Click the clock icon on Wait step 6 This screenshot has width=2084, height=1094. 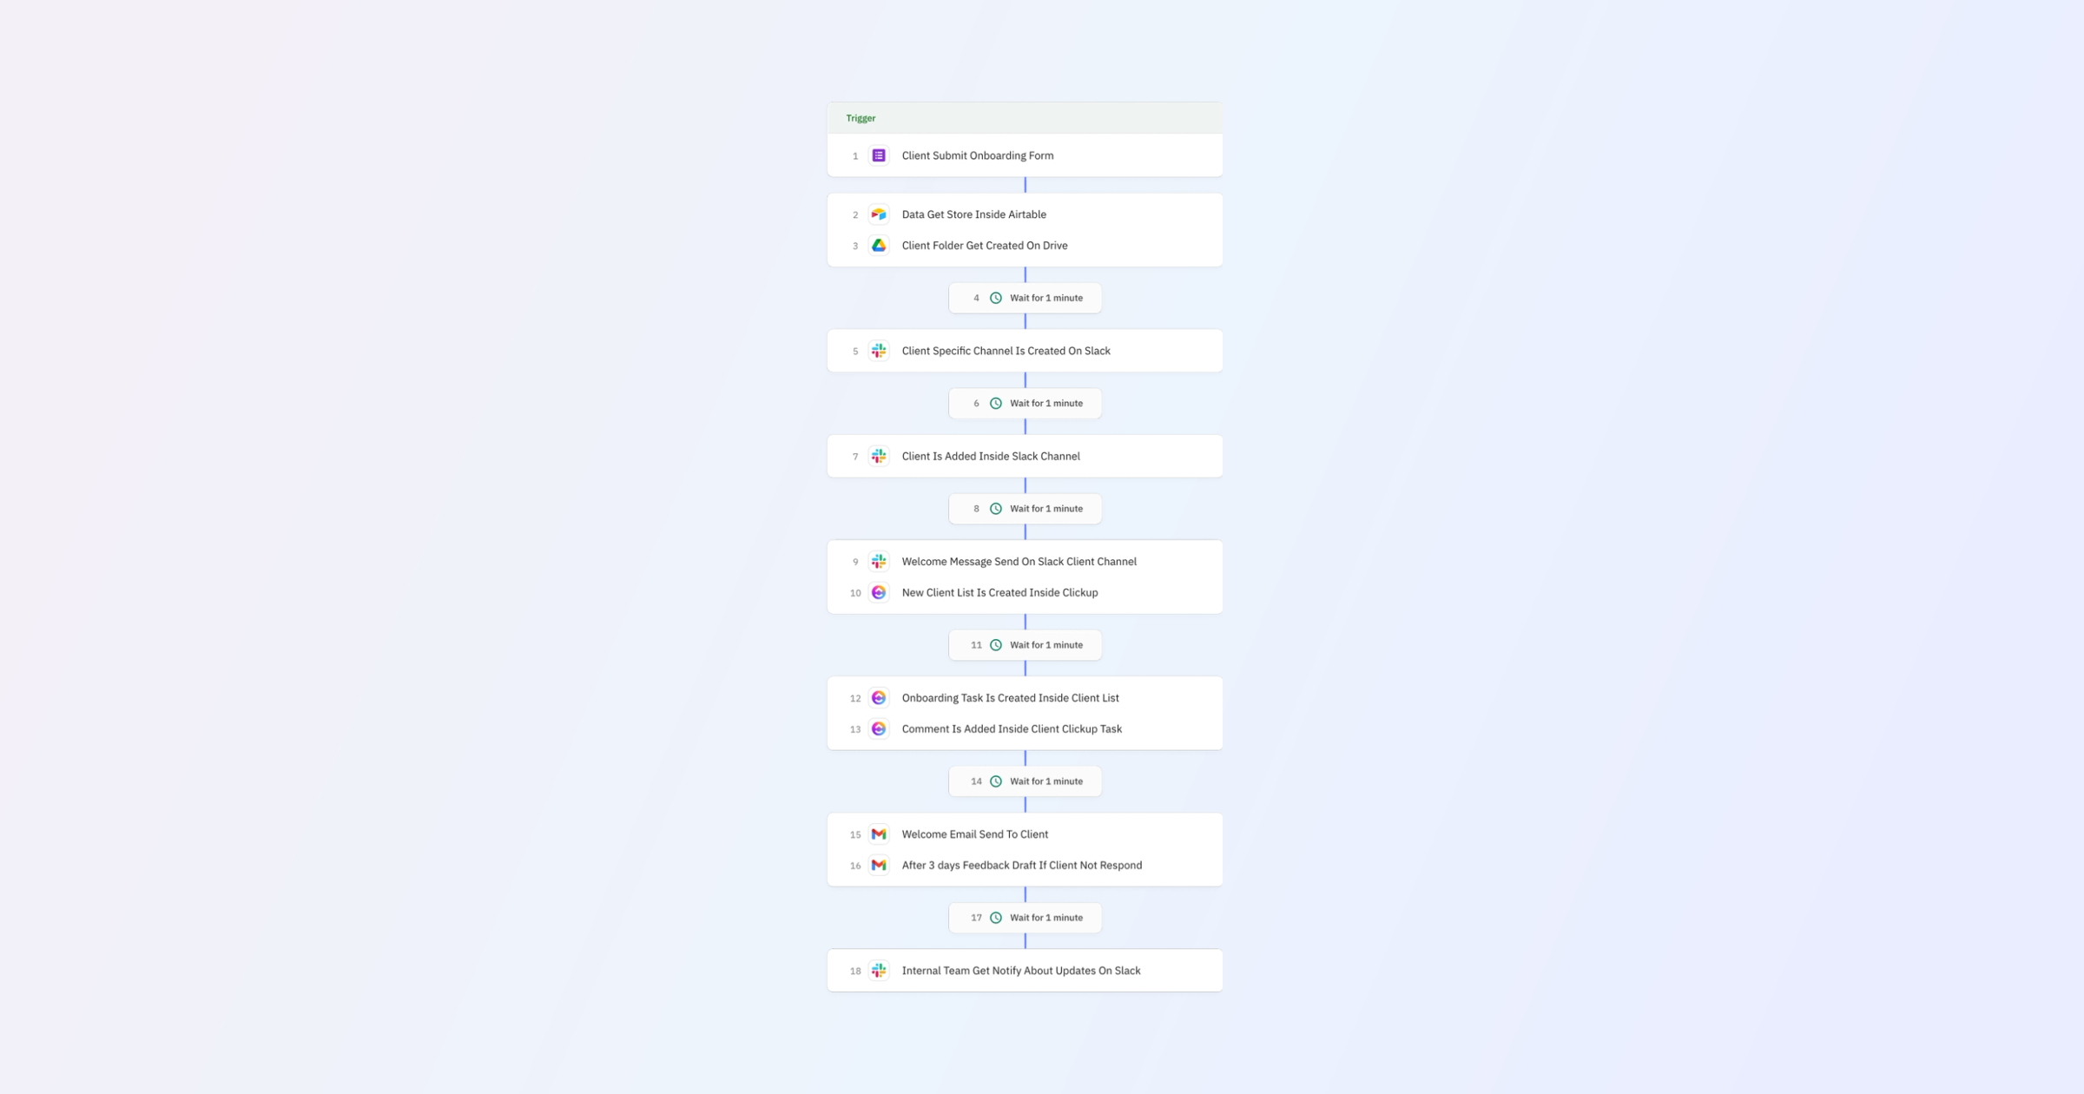coord(995,403)
